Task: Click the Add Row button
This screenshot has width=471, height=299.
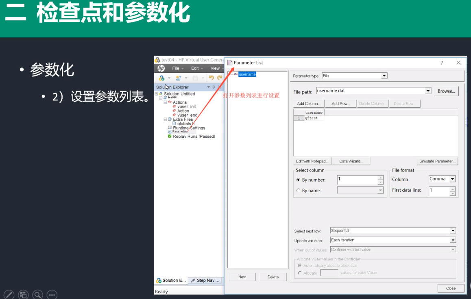Action: tap(340, 104)
